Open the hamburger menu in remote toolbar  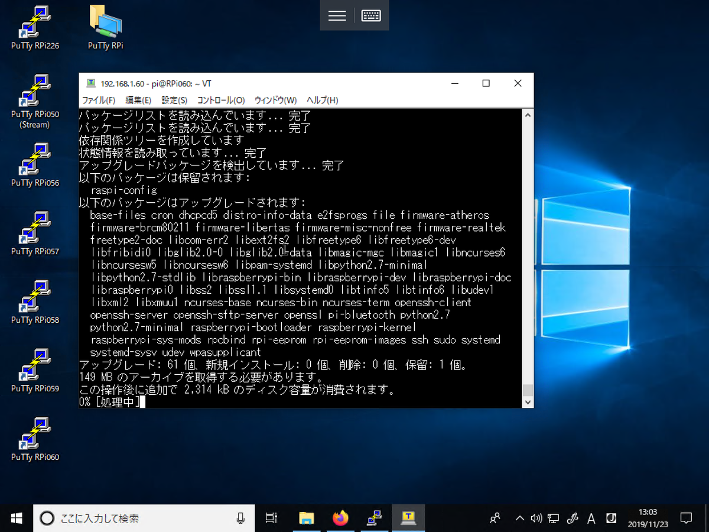[x=337, y=16]
